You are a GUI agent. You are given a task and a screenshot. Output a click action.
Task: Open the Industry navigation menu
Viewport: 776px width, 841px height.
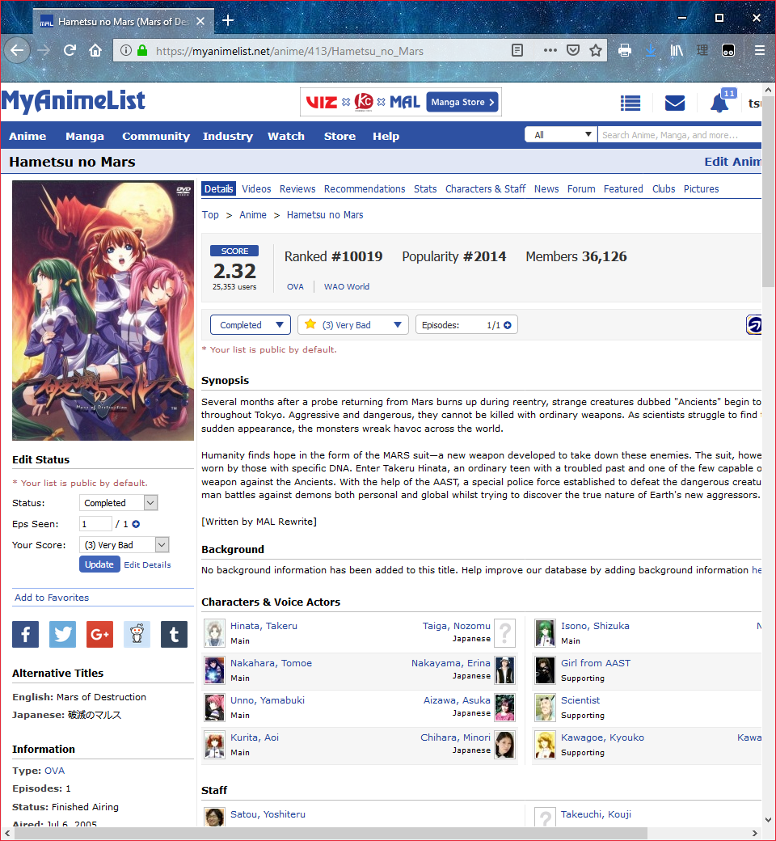click(228, 136)
